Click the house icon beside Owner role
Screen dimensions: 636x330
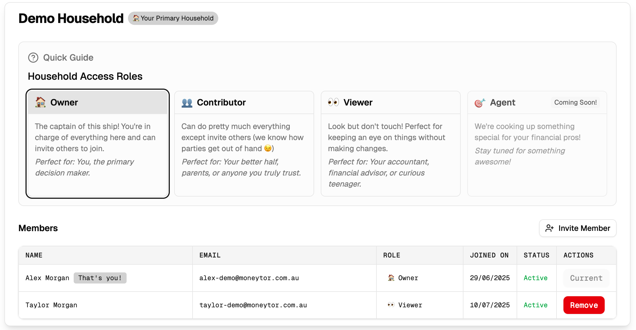coord(391,278)
